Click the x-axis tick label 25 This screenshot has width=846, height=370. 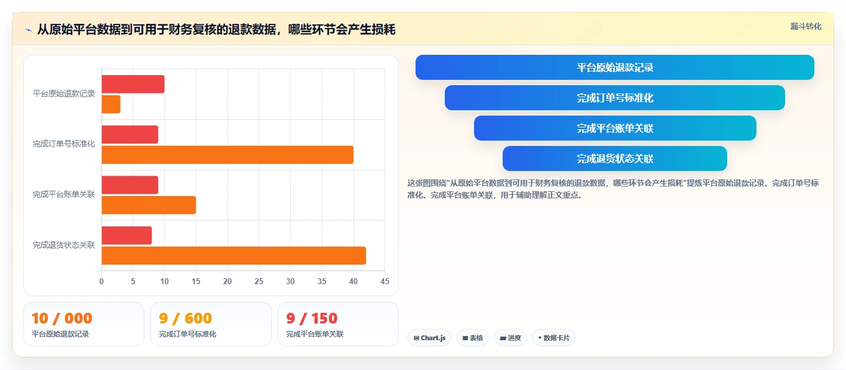(x=259, y=281)
